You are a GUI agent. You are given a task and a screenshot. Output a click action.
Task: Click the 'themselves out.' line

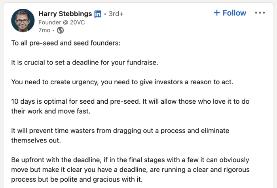pos(36,141)
